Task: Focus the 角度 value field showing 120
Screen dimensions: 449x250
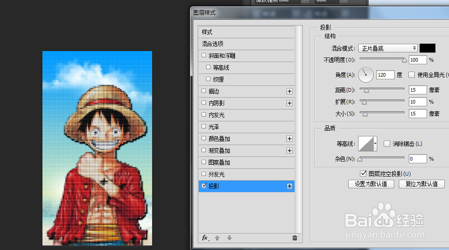Action: [386, 75]
